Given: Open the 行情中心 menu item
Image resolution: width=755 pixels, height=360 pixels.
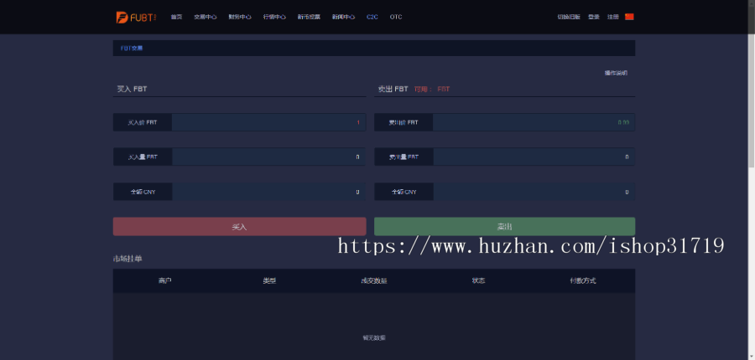Looking at the screenshot, I should [x=274, y=17].
